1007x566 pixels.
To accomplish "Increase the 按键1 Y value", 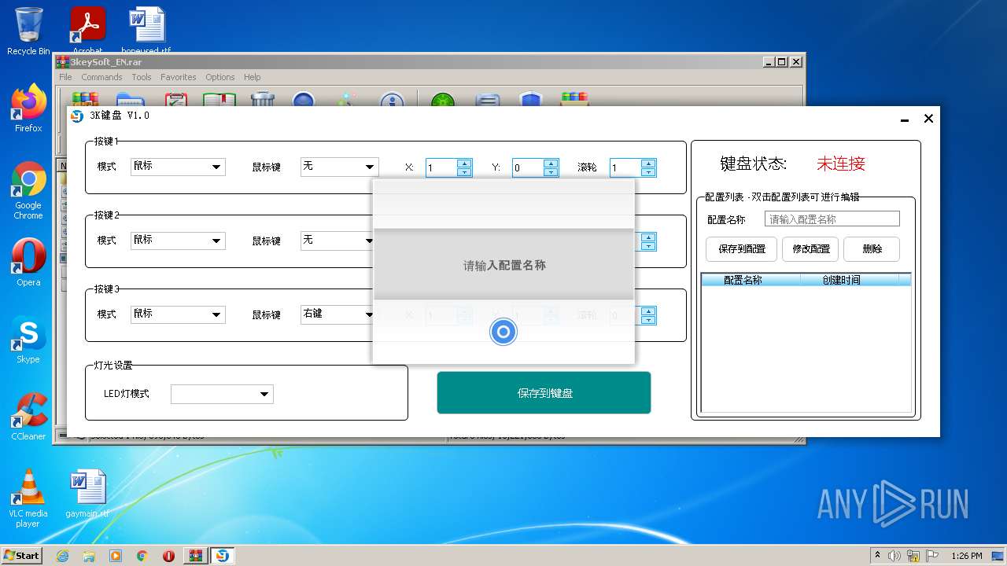I will click(551, 164).
